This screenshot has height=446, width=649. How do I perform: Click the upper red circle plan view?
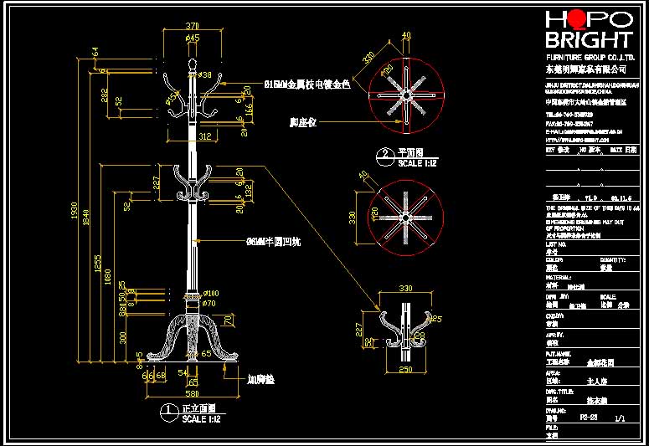click(x=406, y=95)
